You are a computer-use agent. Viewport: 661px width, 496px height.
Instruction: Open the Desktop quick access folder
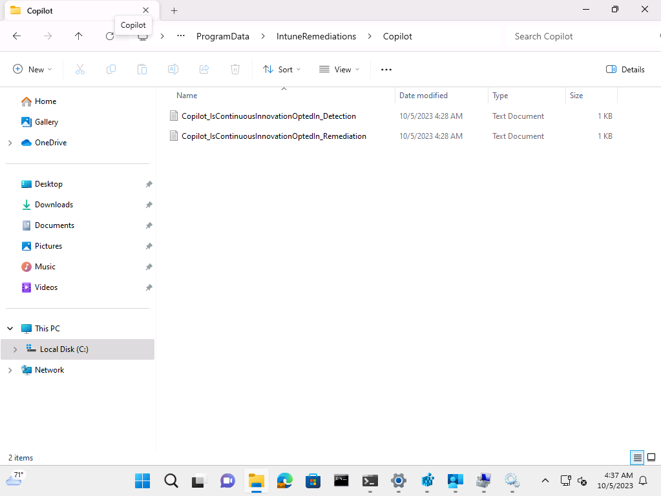coord(48,183)
